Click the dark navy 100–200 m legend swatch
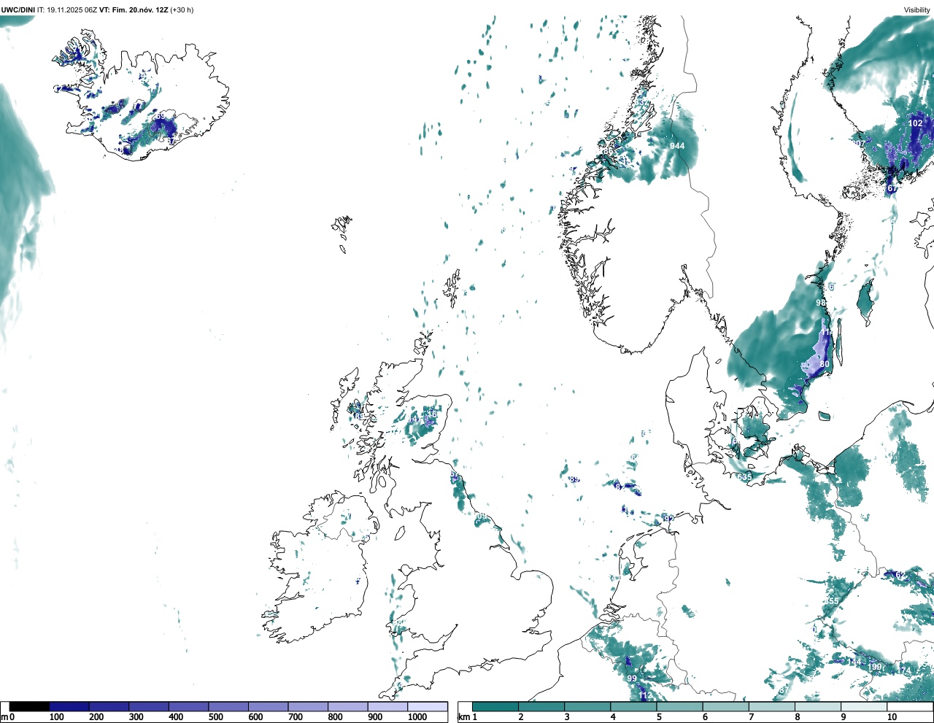934x723 pixels. click(x=69, y=706)
